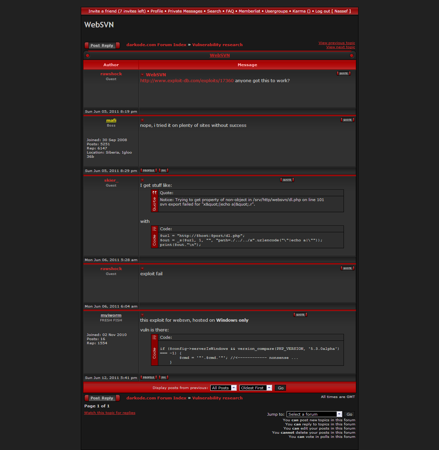Viewport: 439px width, 450px height.
Task: Expand the All Posts dropdown
Action: click(224, 388)
